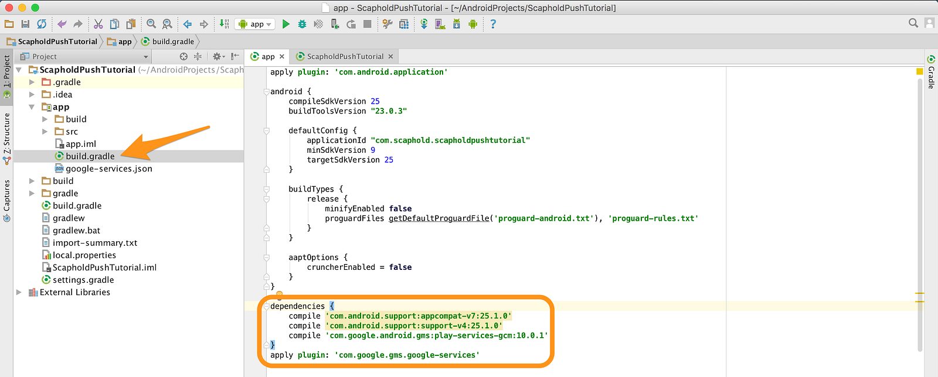The width and height of the screenshot is (938, 377).
Task: Open Find with the magnifier icon
Action: pyautogui.click(x=151, y=24)
